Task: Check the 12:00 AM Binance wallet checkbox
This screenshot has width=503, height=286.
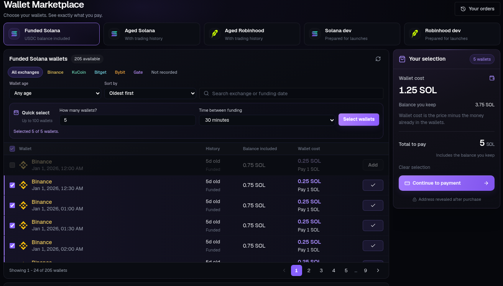Action: pyautogui.click(x=12, y=165)
